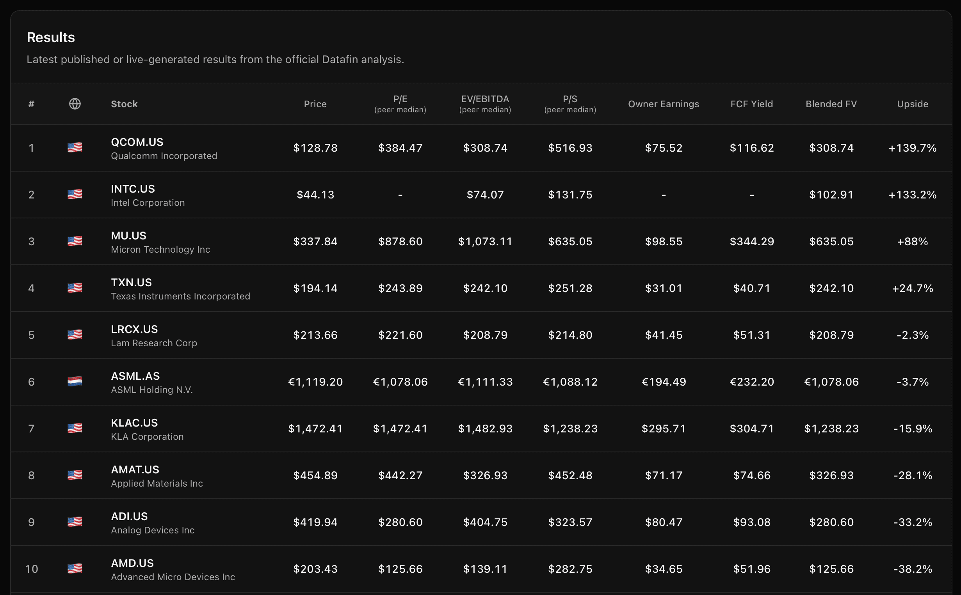Click Micron's +88% upside value
961x595 pixels.
913,242
